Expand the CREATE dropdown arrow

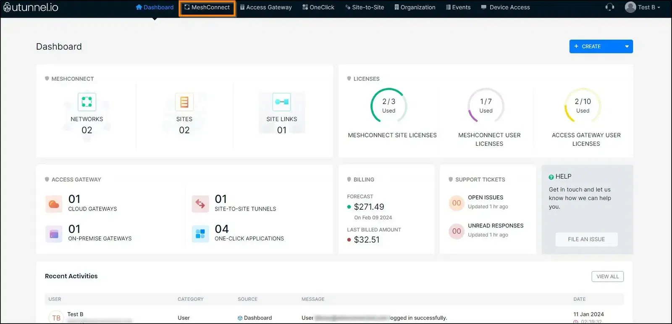point(627,46)
